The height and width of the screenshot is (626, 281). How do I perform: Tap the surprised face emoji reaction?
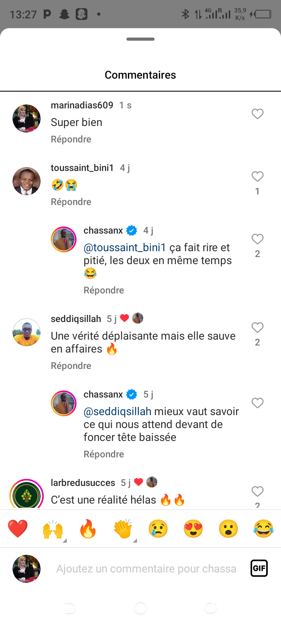pos(228,529)
